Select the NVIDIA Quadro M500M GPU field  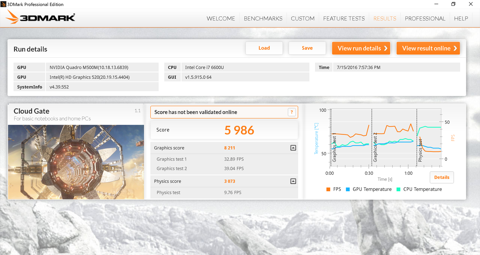click(x=102, y=67)
